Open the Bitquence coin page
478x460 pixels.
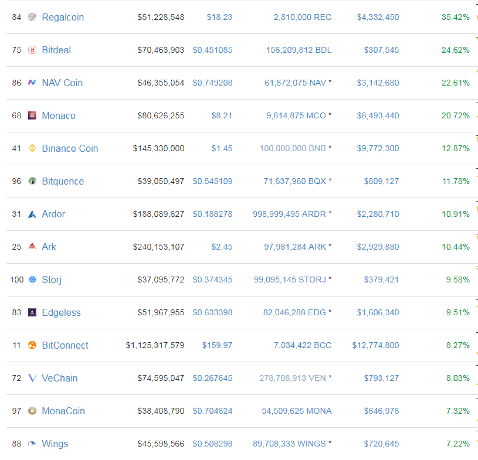click(x=63, y=181)
